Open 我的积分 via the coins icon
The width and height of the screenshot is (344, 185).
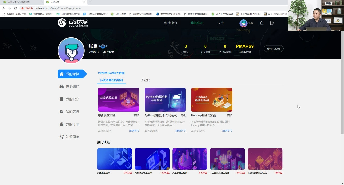[62, 99]
